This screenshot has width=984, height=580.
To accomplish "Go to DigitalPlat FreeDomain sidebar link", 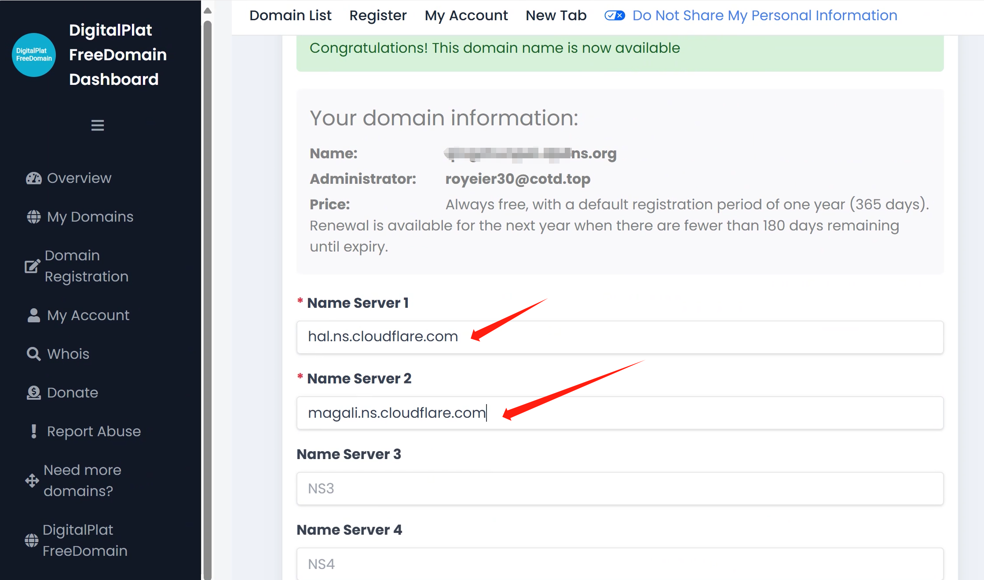I will pyautogui.click(x=85, y=540).
